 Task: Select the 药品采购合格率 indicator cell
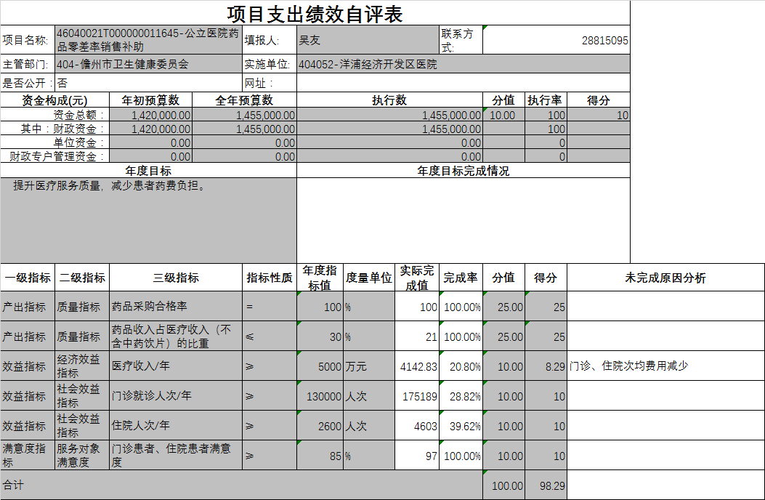176,306
